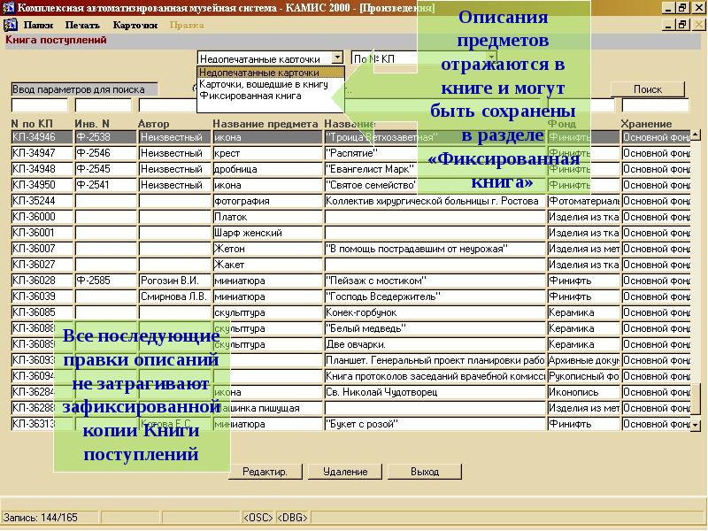Choose 'Карточки, вошедшие в книгу' from list

264,84
